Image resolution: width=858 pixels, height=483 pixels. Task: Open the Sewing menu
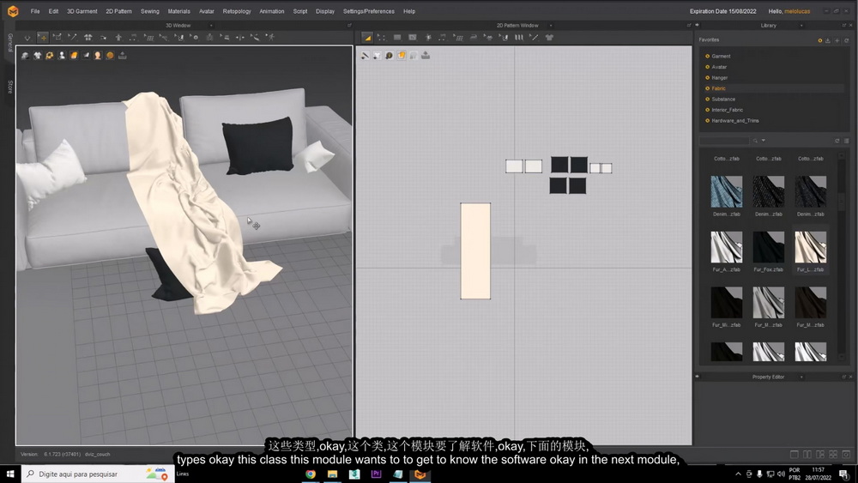tap(150, 11)
